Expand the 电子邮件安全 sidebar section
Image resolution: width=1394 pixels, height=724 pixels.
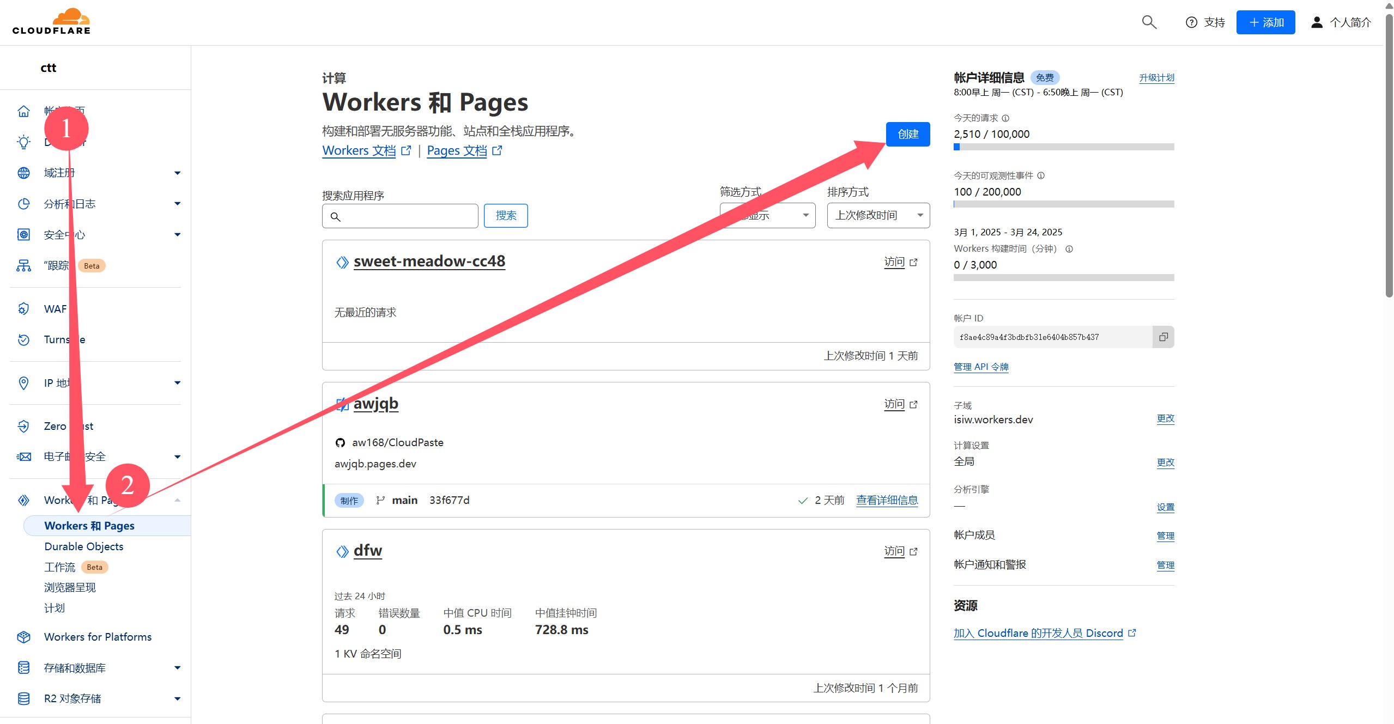coord(177,457)
